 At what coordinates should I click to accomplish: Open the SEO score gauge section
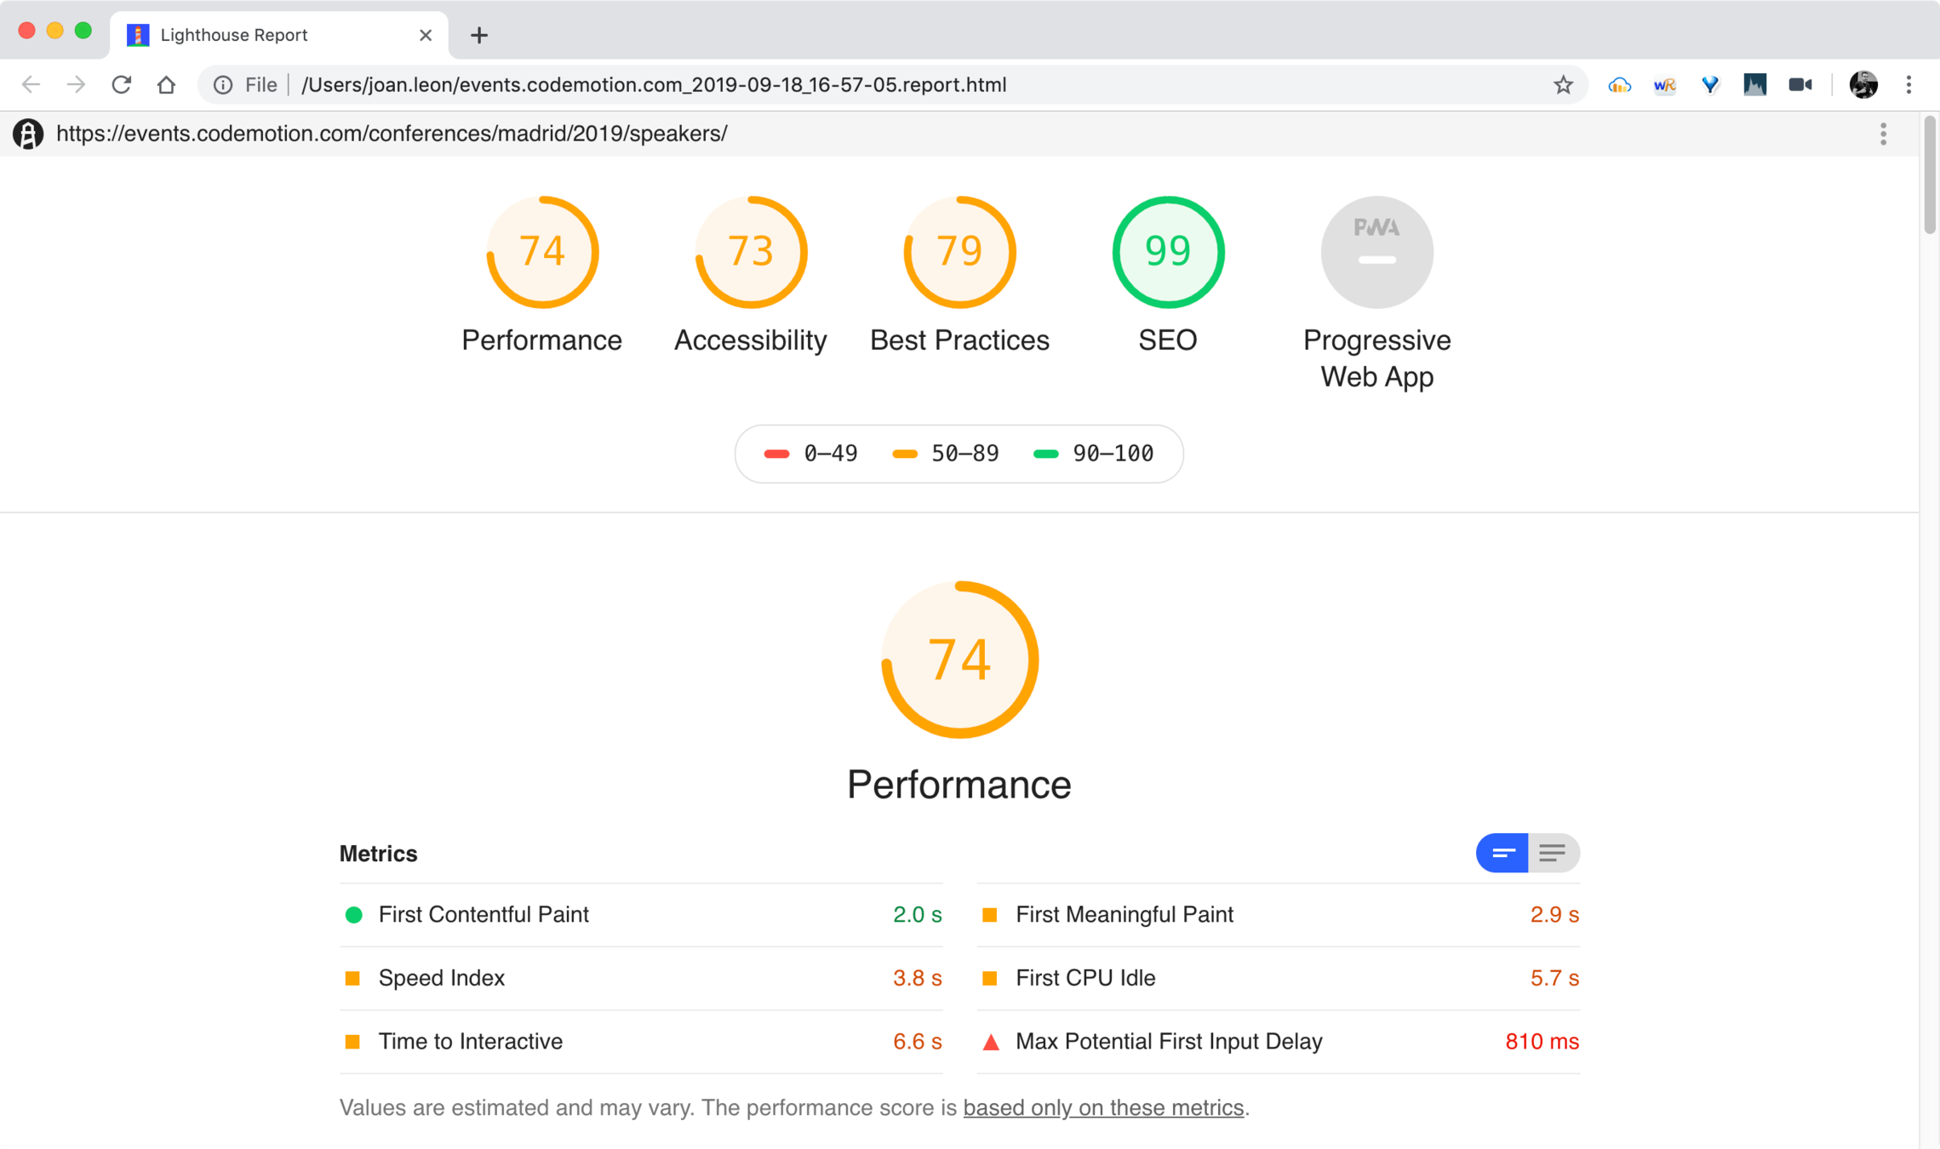click(1168, 253)
